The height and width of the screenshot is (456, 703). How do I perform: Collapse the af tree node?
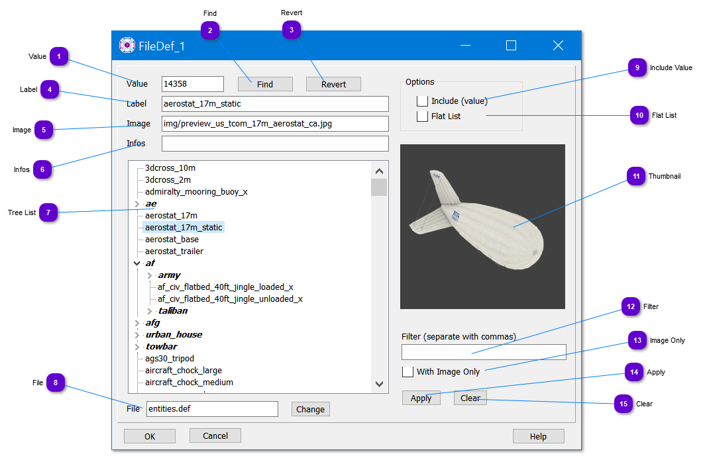137,263
